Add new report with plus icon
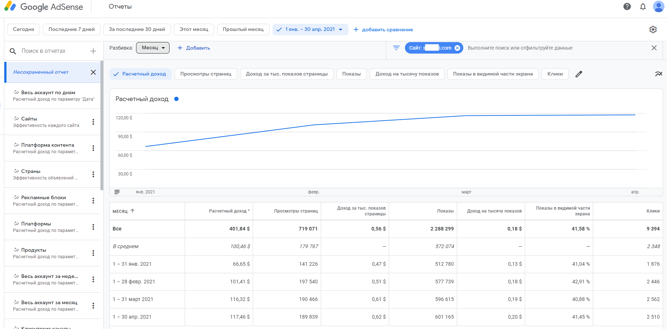Viewport: 667px width, 329px height. (93, 51)
